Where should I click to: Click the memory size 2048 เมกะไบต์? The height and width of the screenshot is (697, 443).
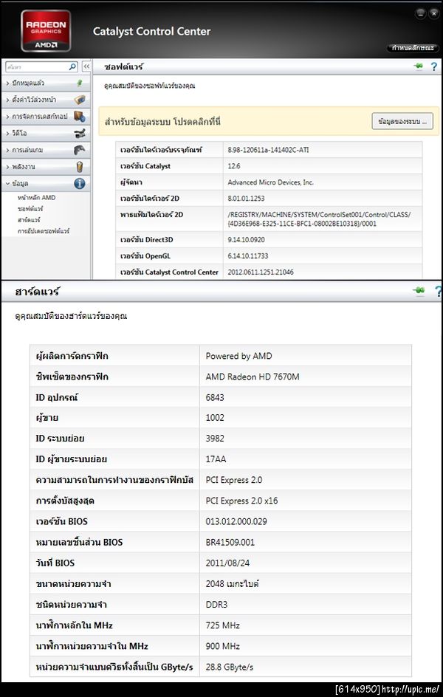[233, 583]
